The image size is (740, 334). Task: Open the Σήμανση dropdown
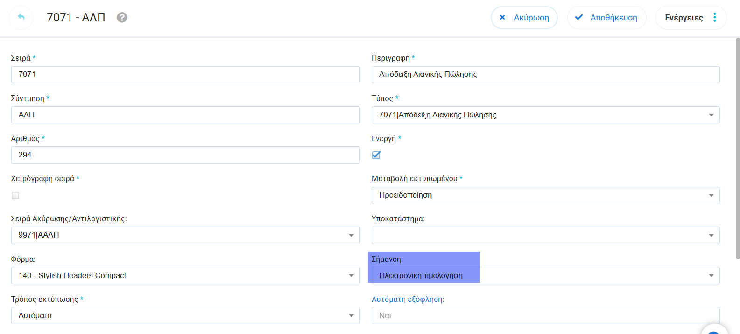(x=711, y=276)
